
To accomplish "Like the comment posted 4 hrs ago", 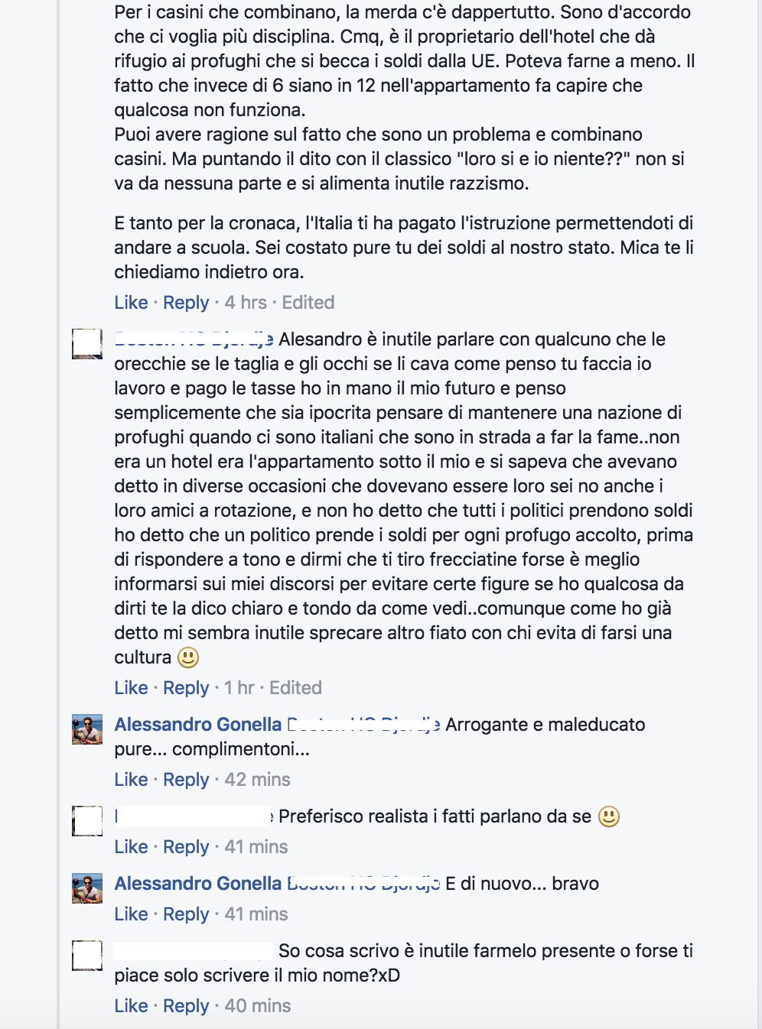I will 131,303.
